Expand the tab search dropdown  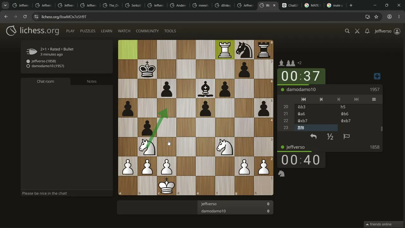(5, 5)
